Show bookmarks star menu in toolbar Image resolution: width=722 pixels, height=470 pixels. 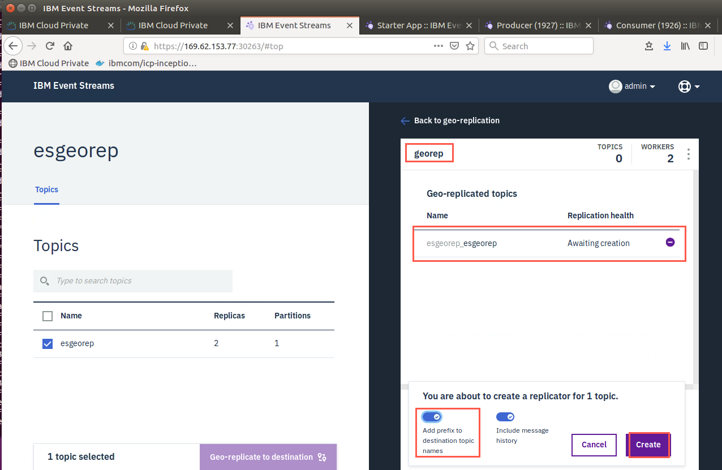649,46
